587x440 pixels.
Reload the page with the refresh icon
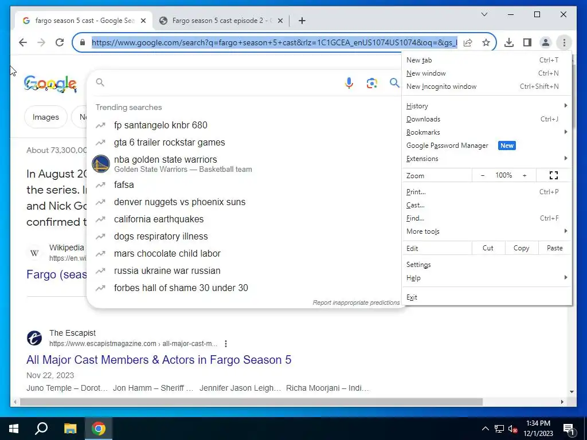pos(60,42)
